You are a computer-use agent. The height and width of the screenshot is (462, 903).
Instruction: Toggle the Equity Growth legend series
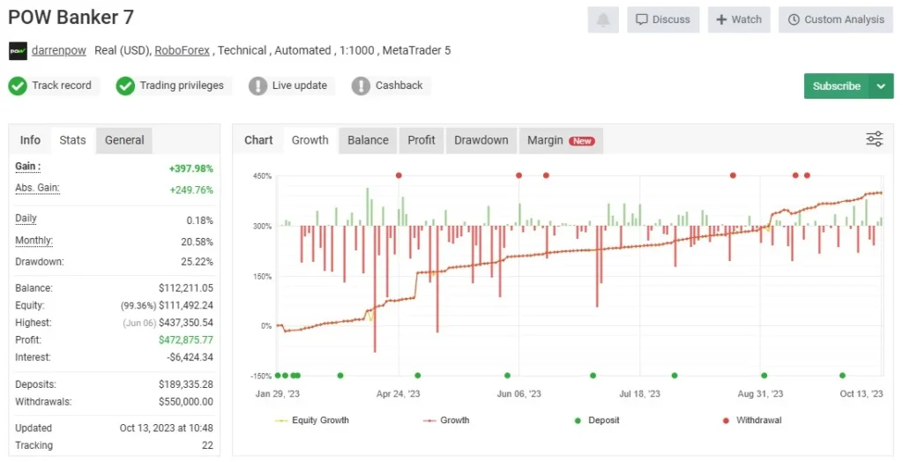click(311, 421)
